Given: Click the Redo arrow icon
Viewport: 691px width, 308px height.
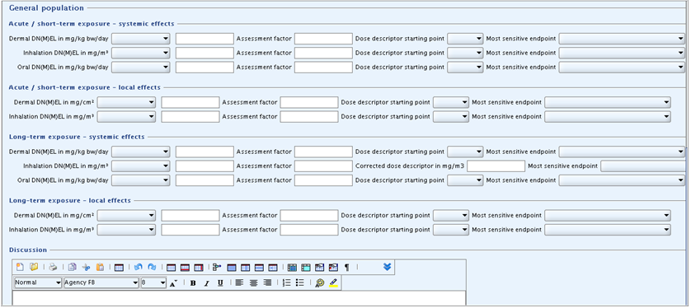Looking at the screenshot, I should click(152, 267).
